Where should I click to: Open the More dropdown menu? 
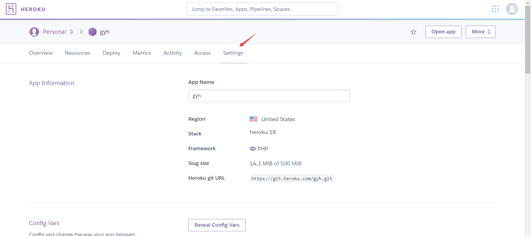coord(480,32)
